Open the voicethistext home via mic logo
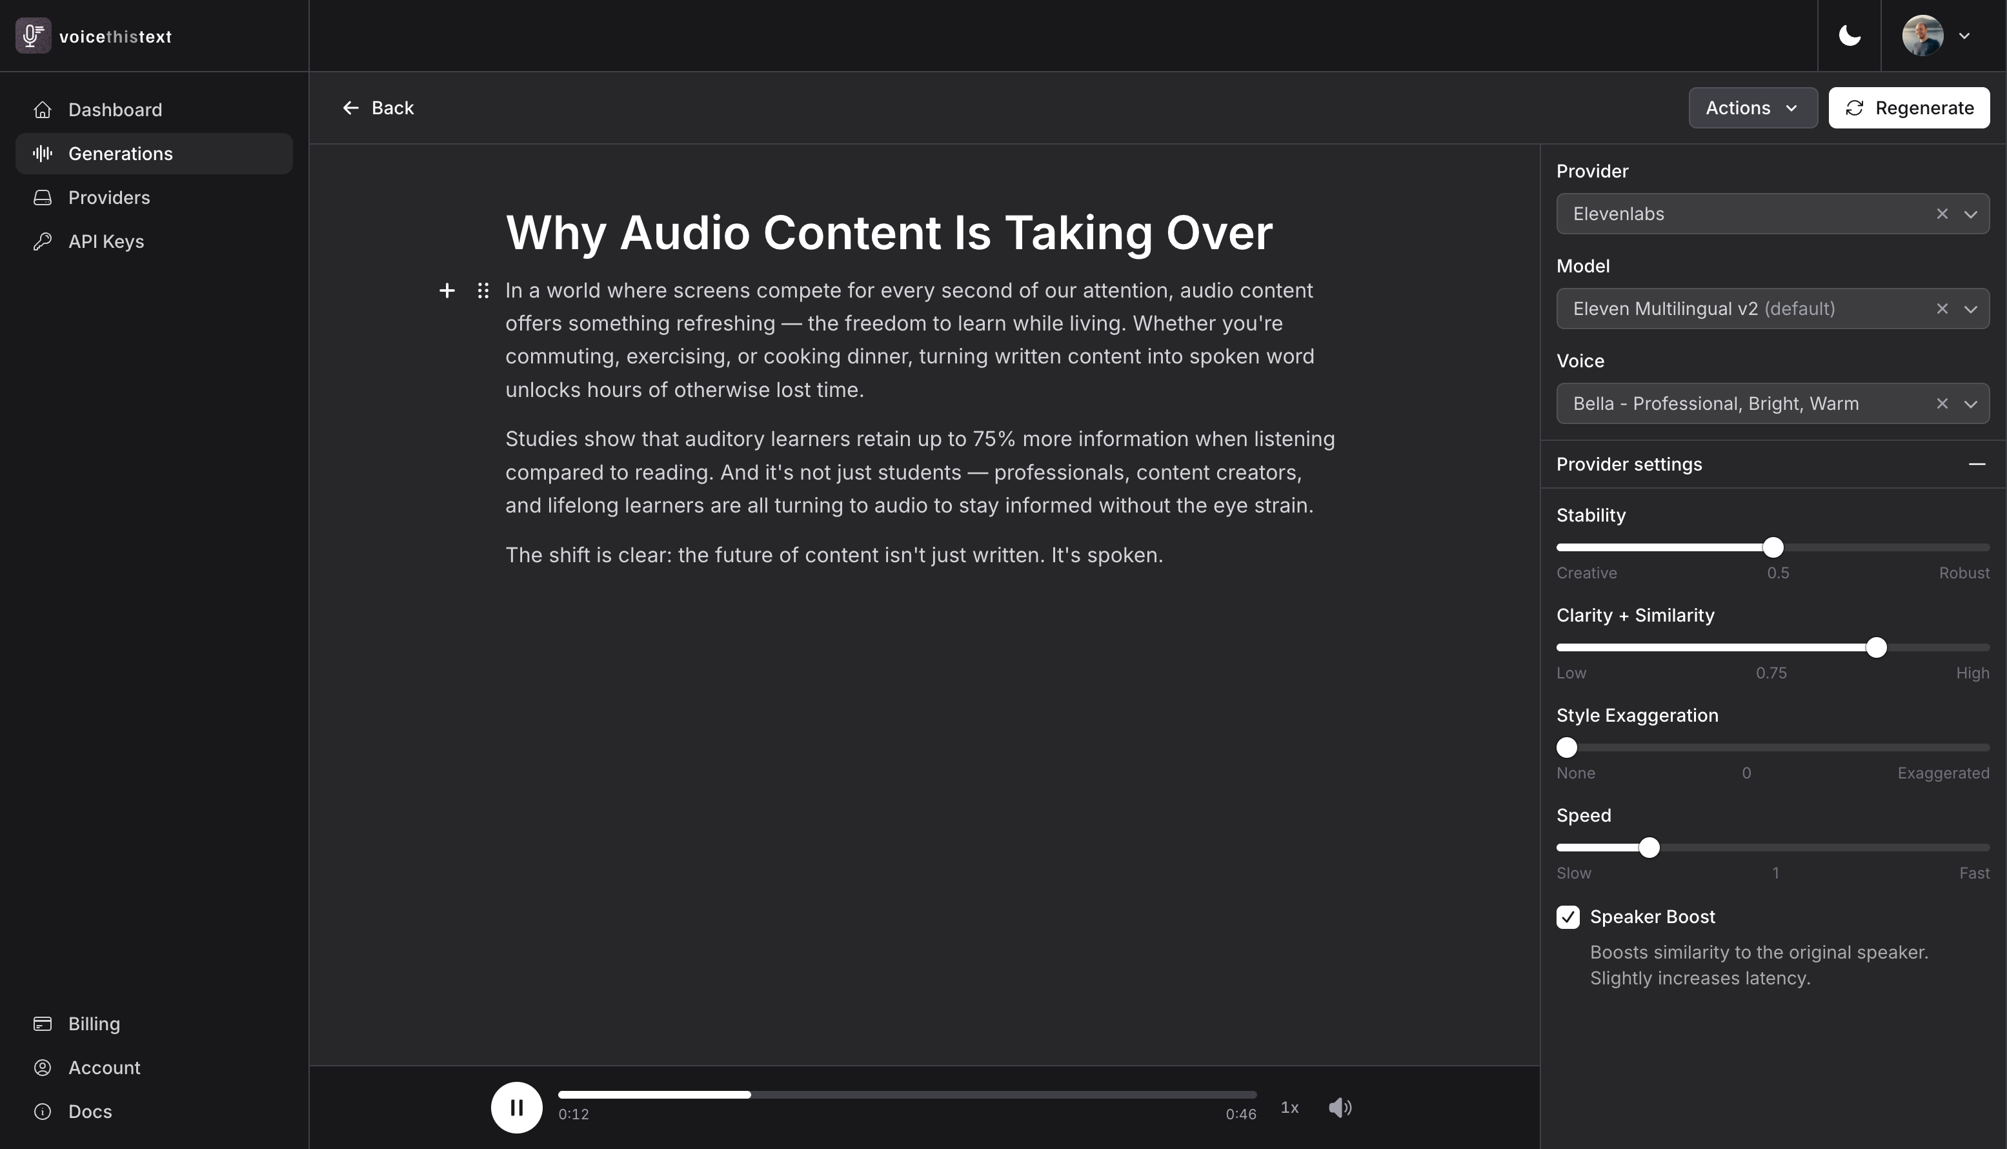This screenshot has width=2007, height=1149. pos(32,36)
